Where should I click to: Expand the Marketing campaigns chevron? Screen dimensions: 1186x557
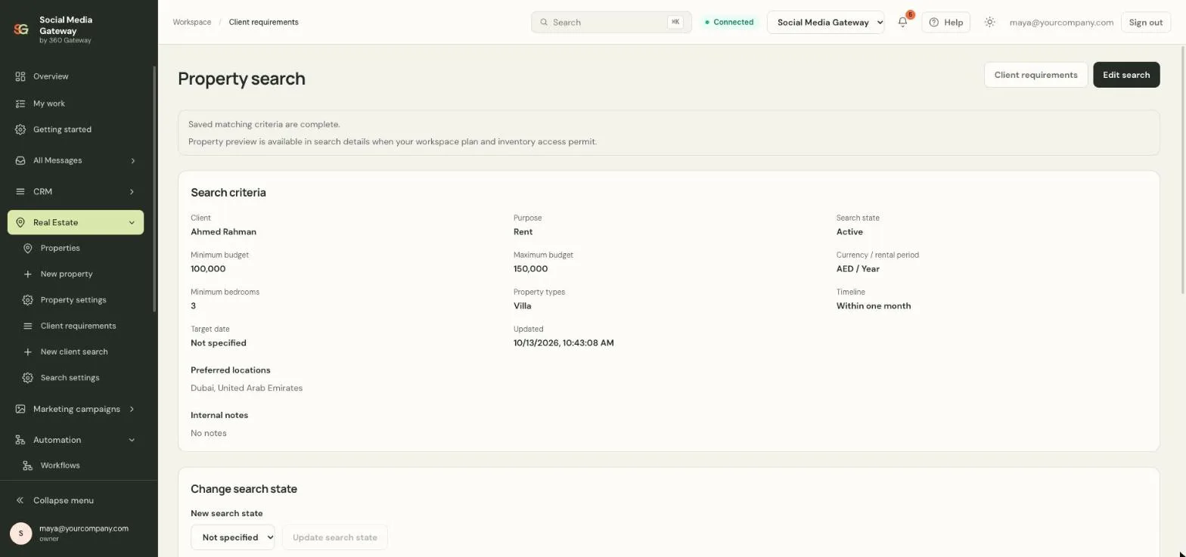coord(132,409)
